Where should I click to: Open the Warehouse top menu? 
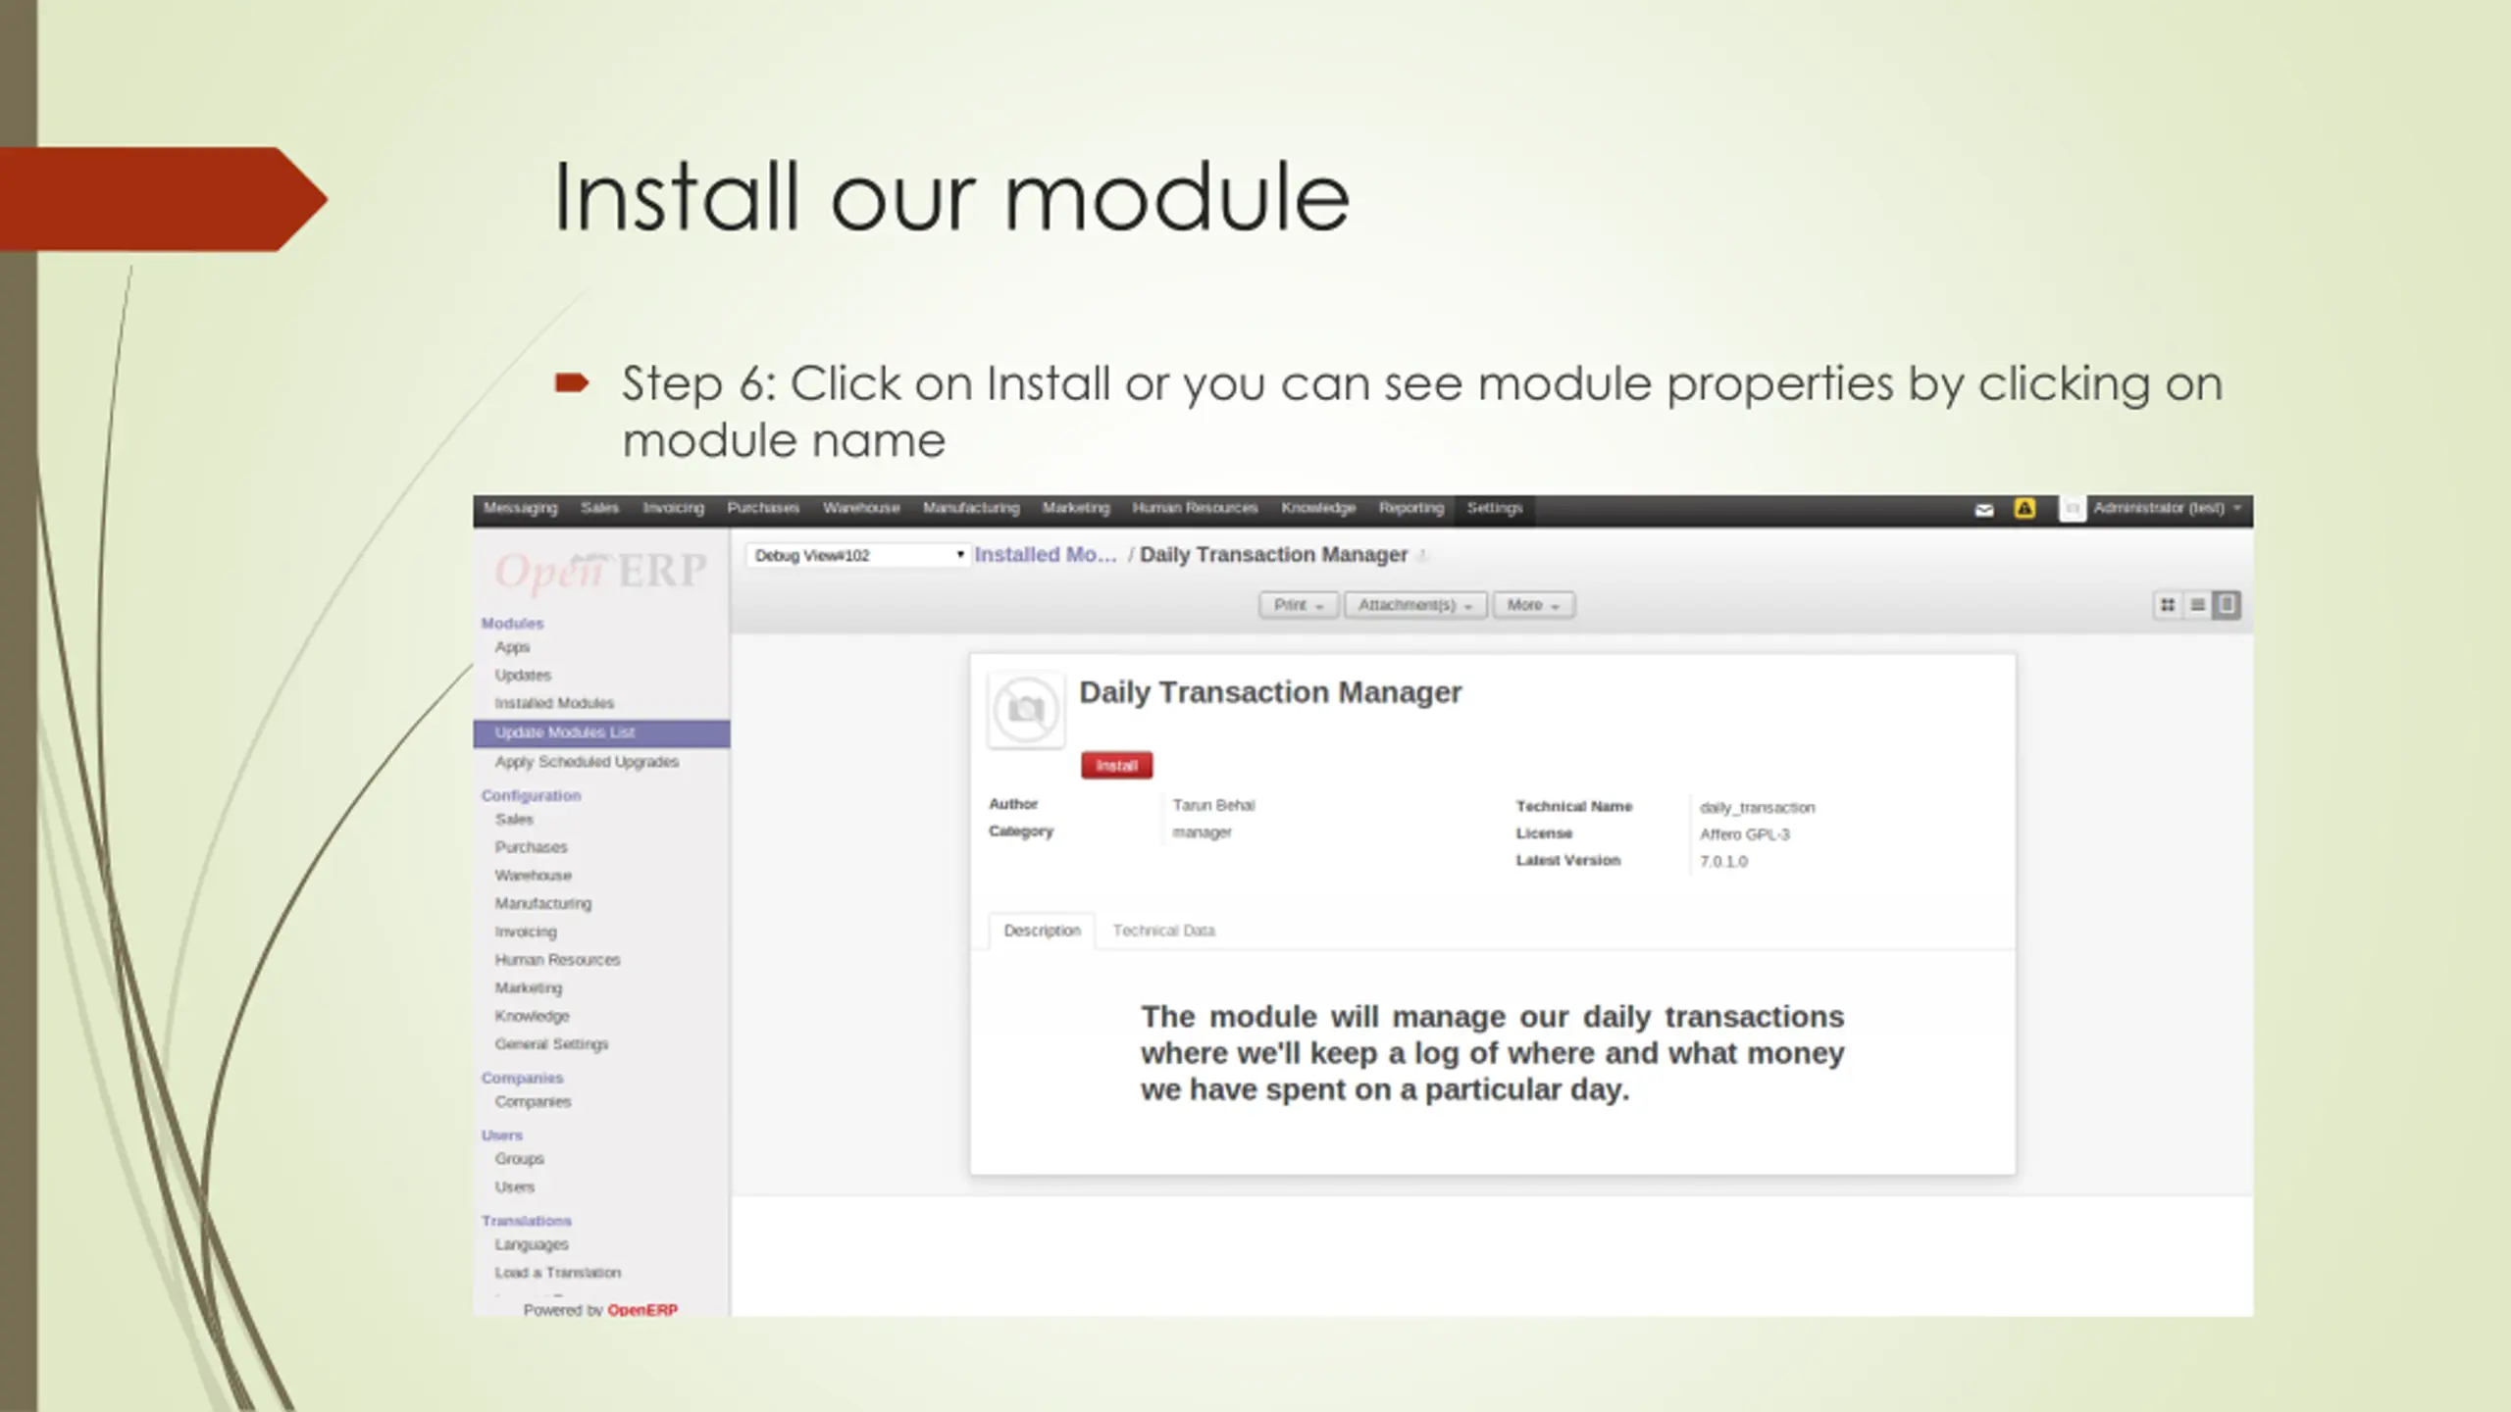pos(861,508)
